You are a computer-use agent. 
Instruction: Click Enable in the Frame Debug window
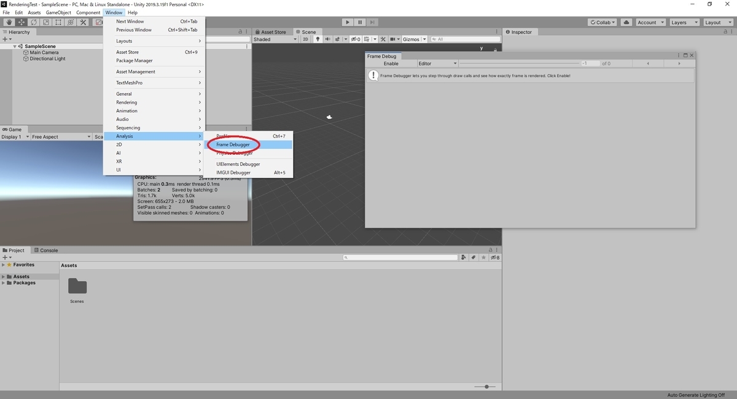391,63
